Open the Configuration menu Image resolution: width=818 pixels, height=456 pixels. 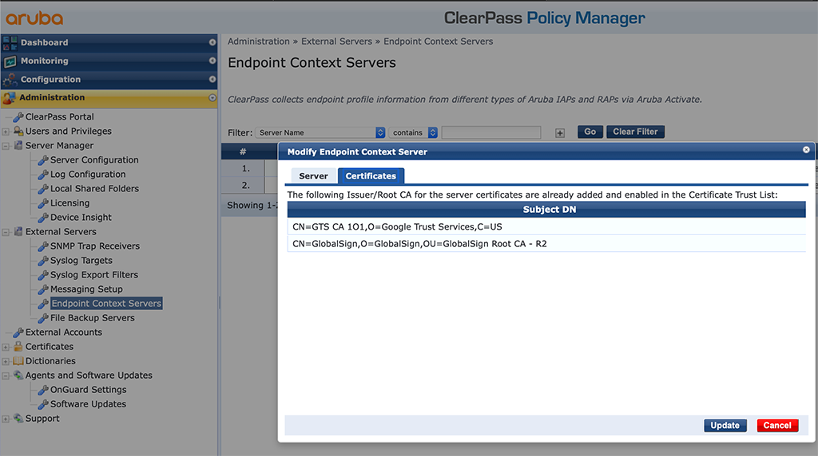pos(109,80)
